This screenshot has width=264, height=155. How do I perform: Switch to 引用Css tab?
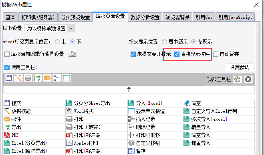coord(204,17)
